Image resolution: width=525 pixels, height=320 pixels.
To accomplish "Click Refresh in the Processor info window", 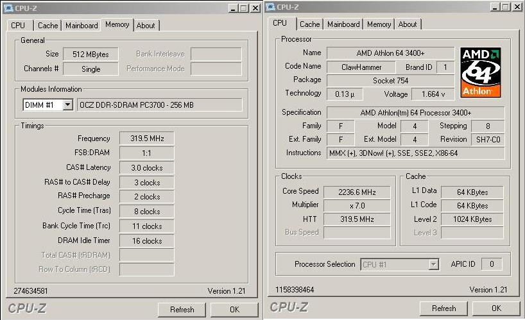I will coord(444,308).
